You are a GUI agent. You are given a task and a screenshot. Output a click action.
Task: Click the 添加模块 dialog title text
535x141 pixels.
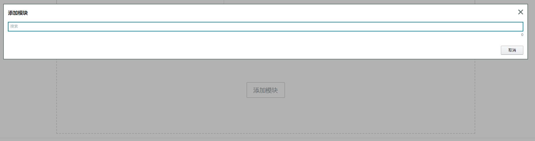click(x=18, y=13)
